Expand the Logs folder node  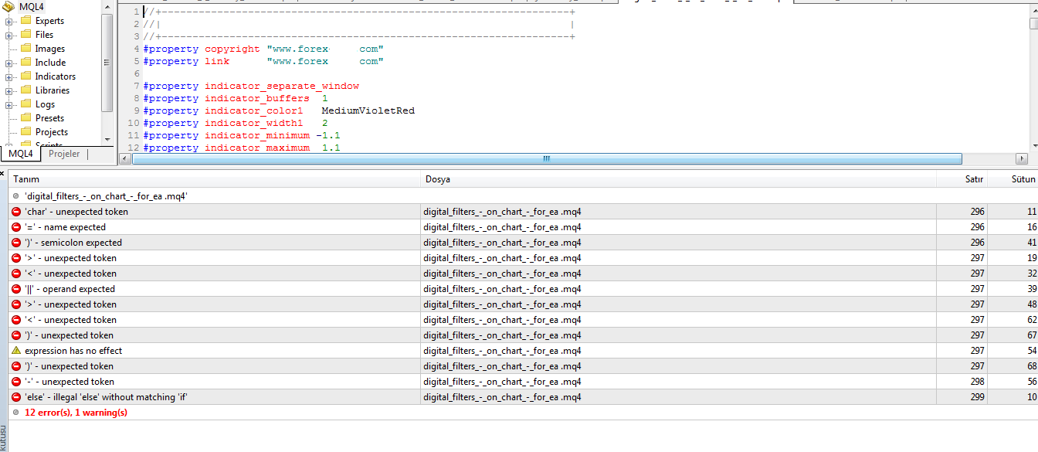[9, 104]
